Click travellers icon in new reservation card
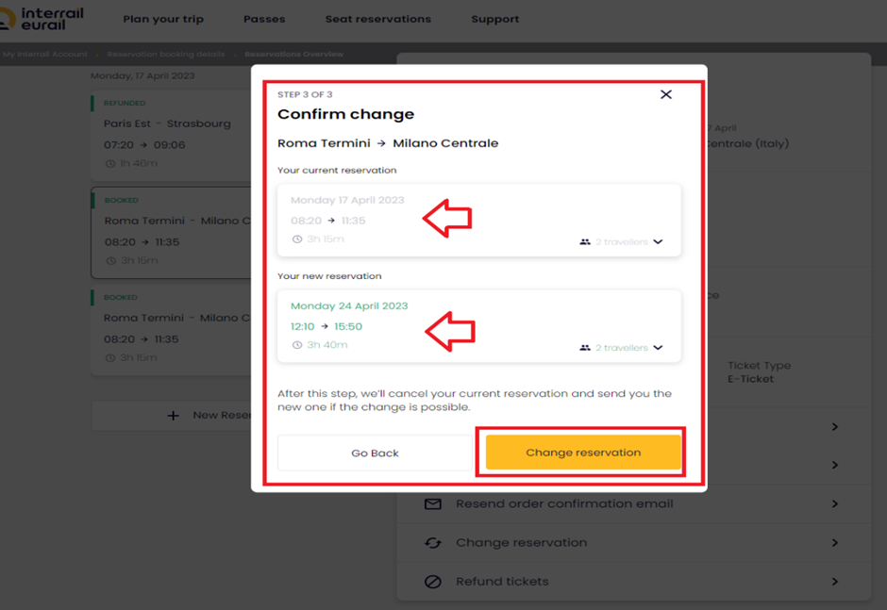The width and height of the screenshot is (887, 610). 585,348
